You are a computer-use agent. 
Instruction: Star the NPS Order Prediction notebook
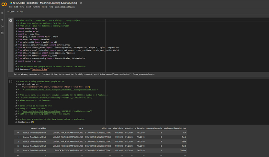point(81,3)
